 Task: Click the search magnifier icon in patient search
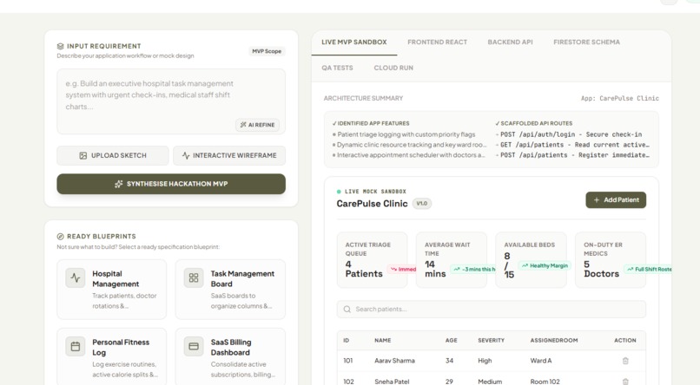tap(347, 309)
